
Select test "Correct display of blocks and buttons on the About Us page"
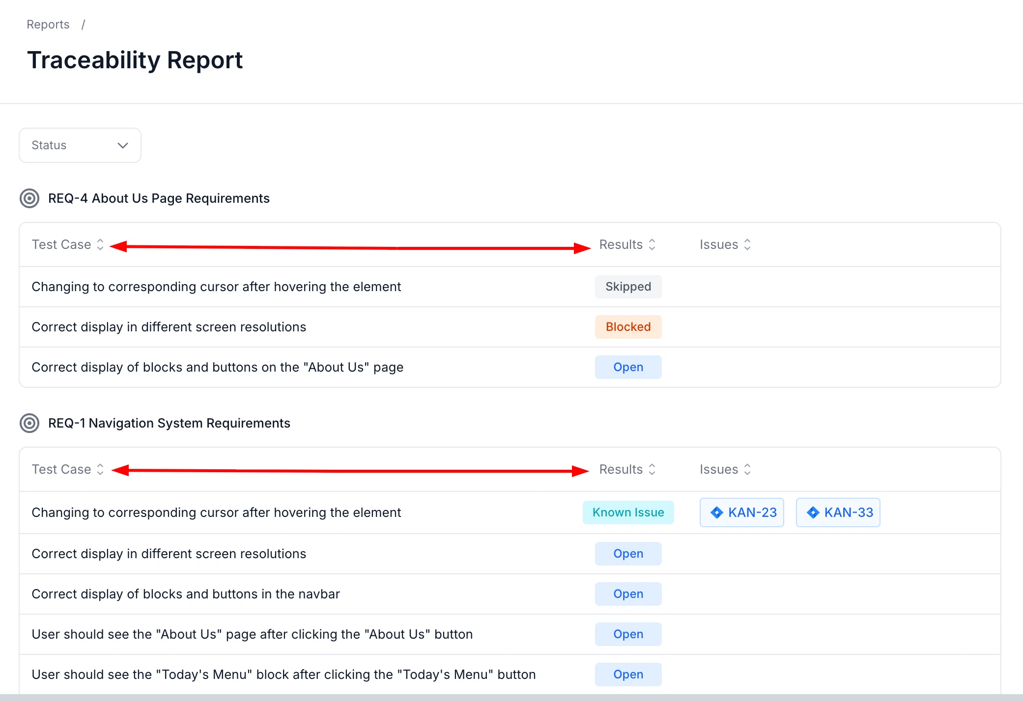coord(218,367)
